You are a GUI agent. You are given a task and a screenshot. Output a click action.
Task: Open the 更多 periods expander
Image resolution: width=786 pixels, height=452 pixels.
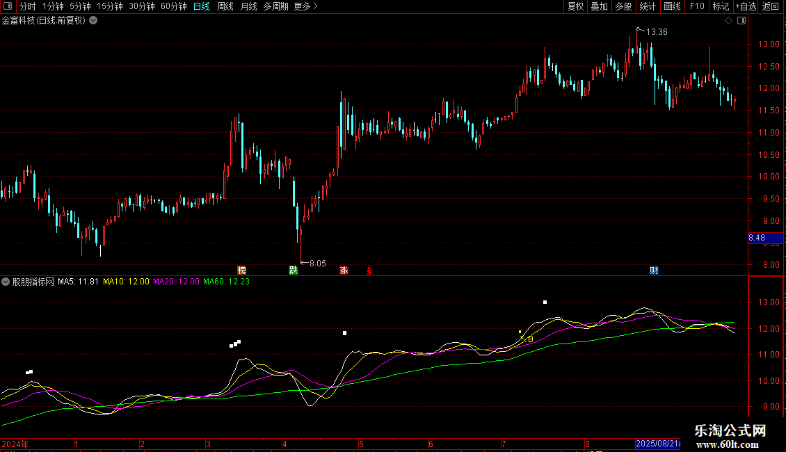[305, 6]
